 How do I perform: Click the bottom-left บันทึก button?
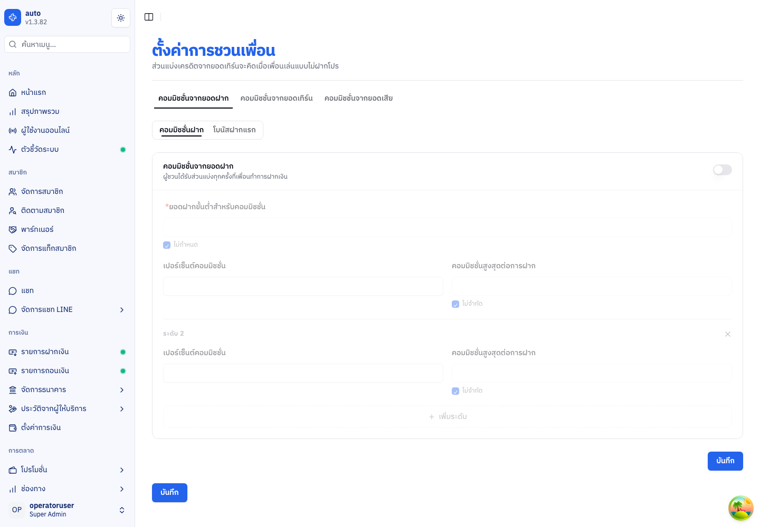[x=169, y=493]
